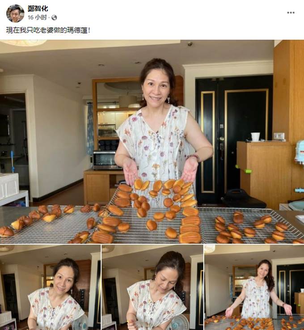Image resolution: width=304 pixels, height=330 pixels.
Task: Click the poster's round profile picture
Action: pos(15,13)
